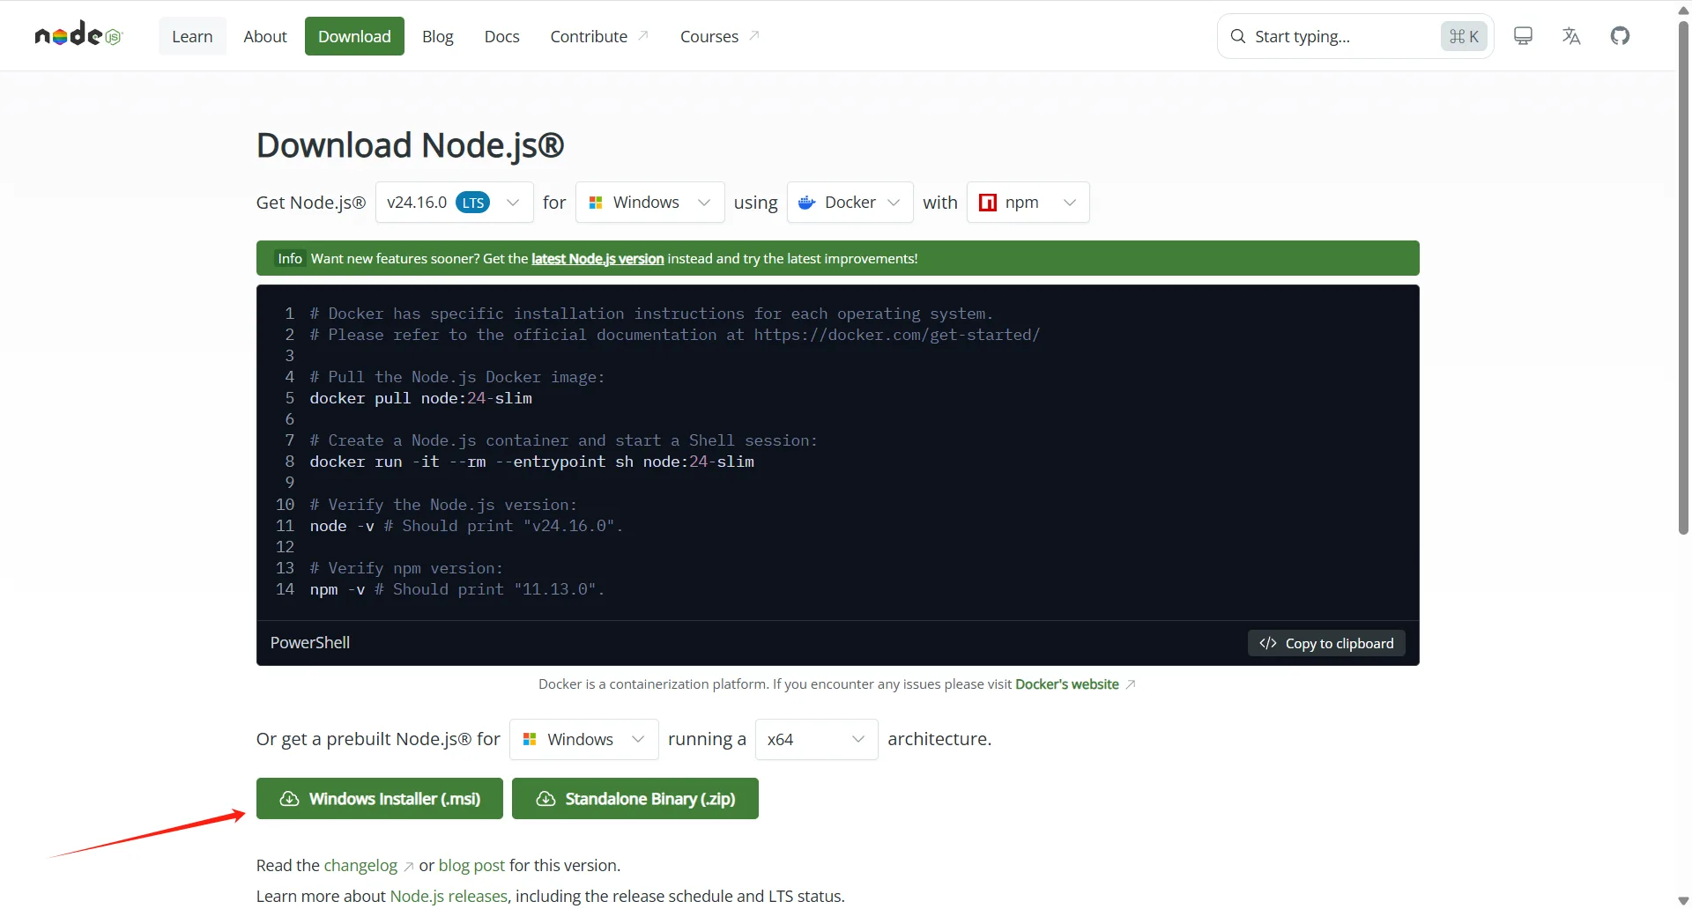Download the Windows Installer (.msi)
Image resolution: width=1692 pixels, height=909 pixels.
tap(380, 799)
